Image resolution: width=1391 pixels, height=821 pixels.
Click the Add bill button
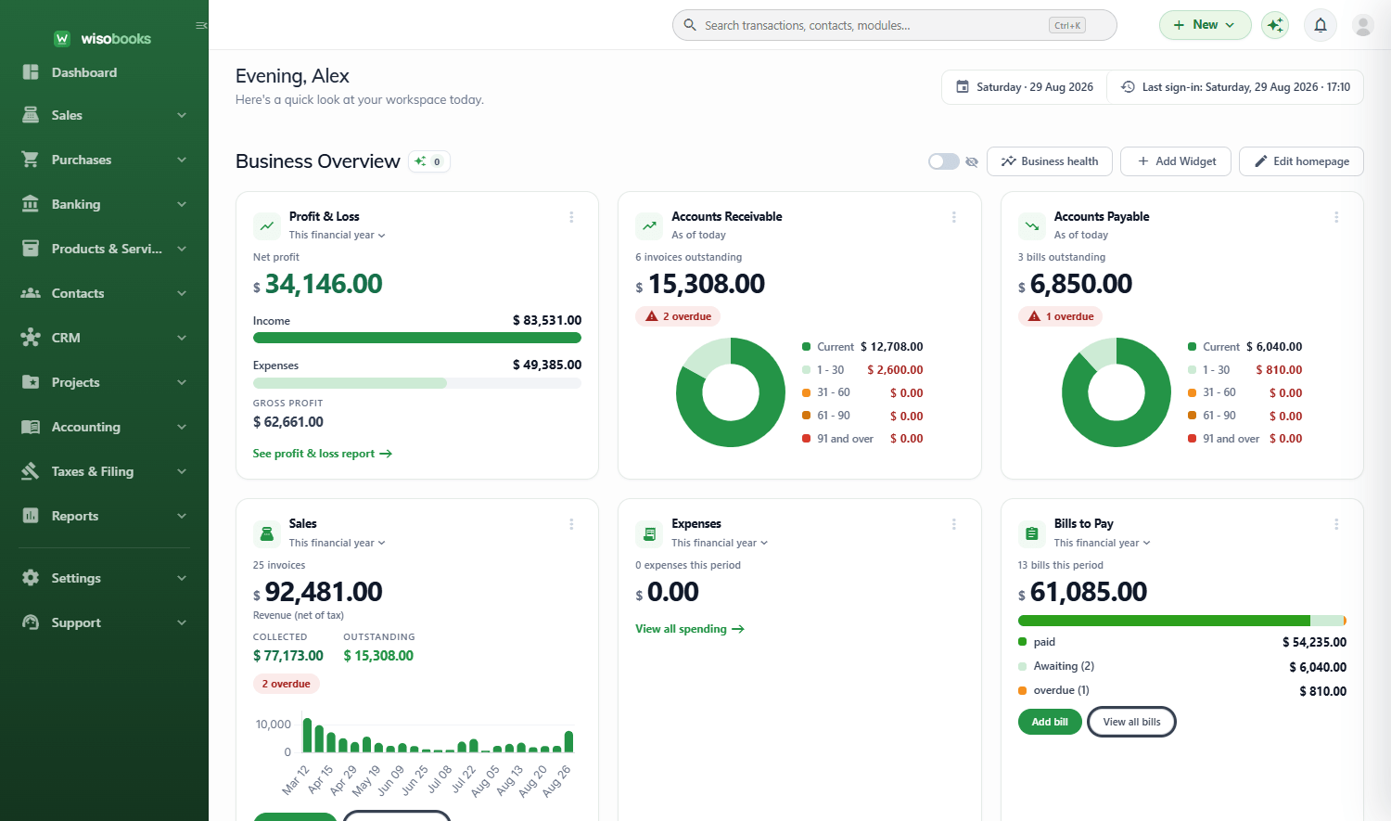[1050, 722]
